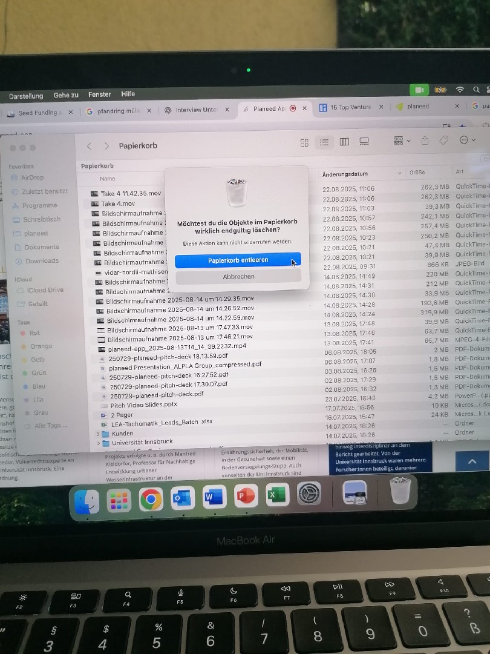The width and height of the screenshot is (490, 654).
Task: Open Launchpad from the Dock
Action: click(119, 500)
